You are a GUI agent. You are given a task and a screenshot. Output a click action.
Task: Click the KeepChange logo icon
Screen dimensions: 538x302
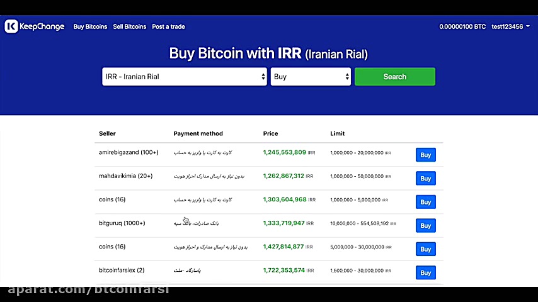11,26
